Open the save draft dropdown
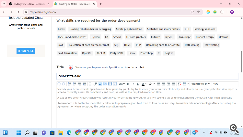This screenshot has width=243, height=137. tap(186, 84)
